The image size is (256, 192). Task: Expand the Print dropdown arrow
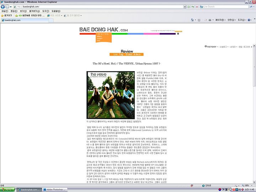(x=213, y=20)
